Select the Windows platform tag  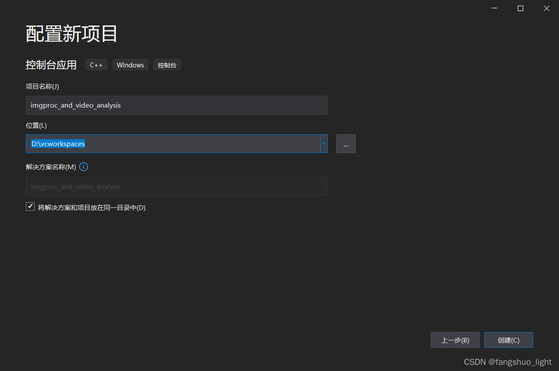coord(130,64)
